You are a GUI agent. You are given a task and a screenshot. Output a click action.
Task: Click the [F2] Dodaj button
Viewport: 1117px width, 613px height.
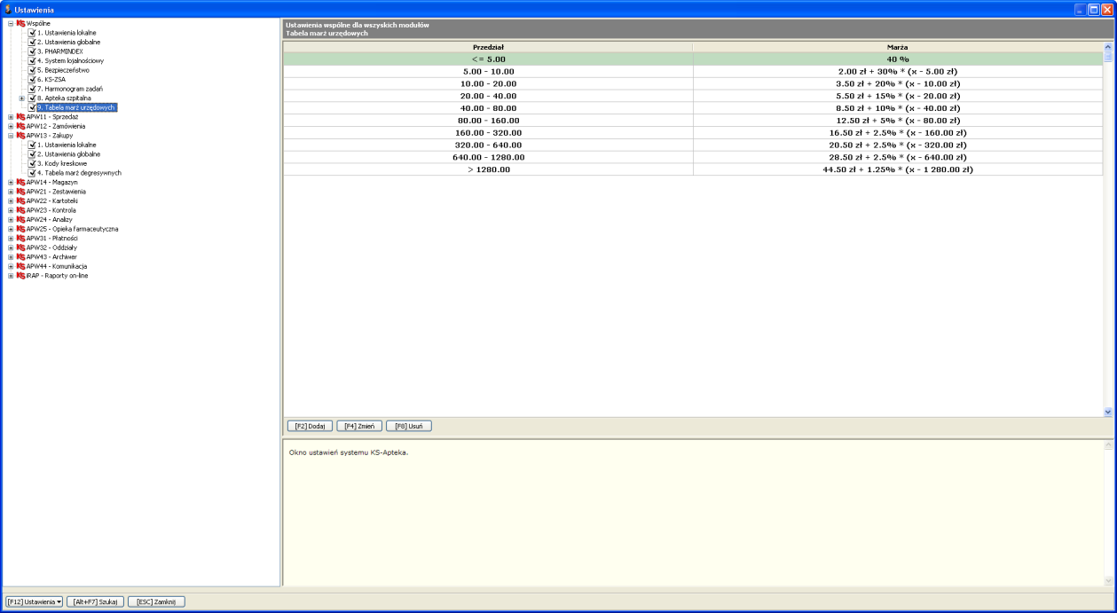point(310,426)
